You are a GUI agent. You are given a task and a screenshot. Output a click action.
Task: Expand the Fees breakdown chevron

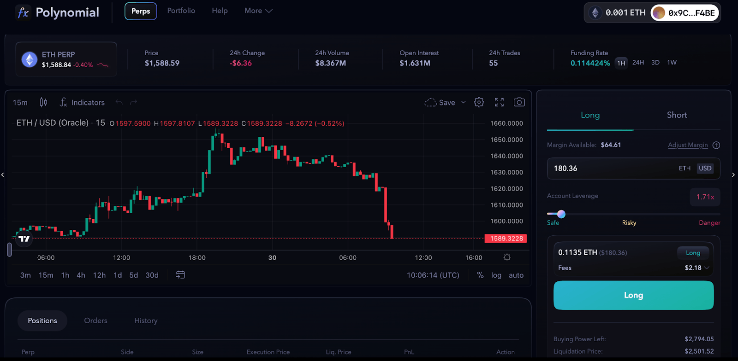pyautogui.click(x=707, y=268)
